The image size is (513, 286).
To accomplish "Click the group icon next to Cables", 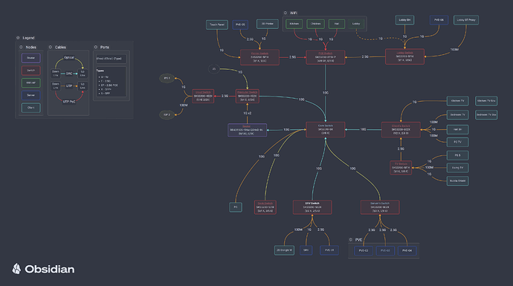I will (51, 47).
